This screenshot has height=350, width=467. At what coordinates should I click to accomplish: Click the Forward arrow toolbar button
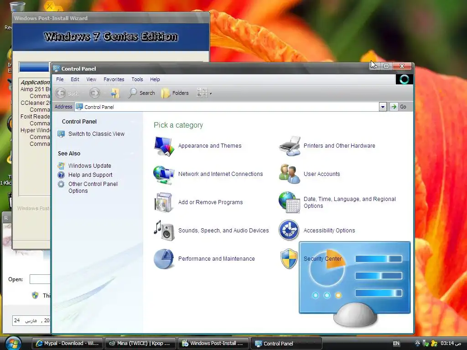pos(95,93)
